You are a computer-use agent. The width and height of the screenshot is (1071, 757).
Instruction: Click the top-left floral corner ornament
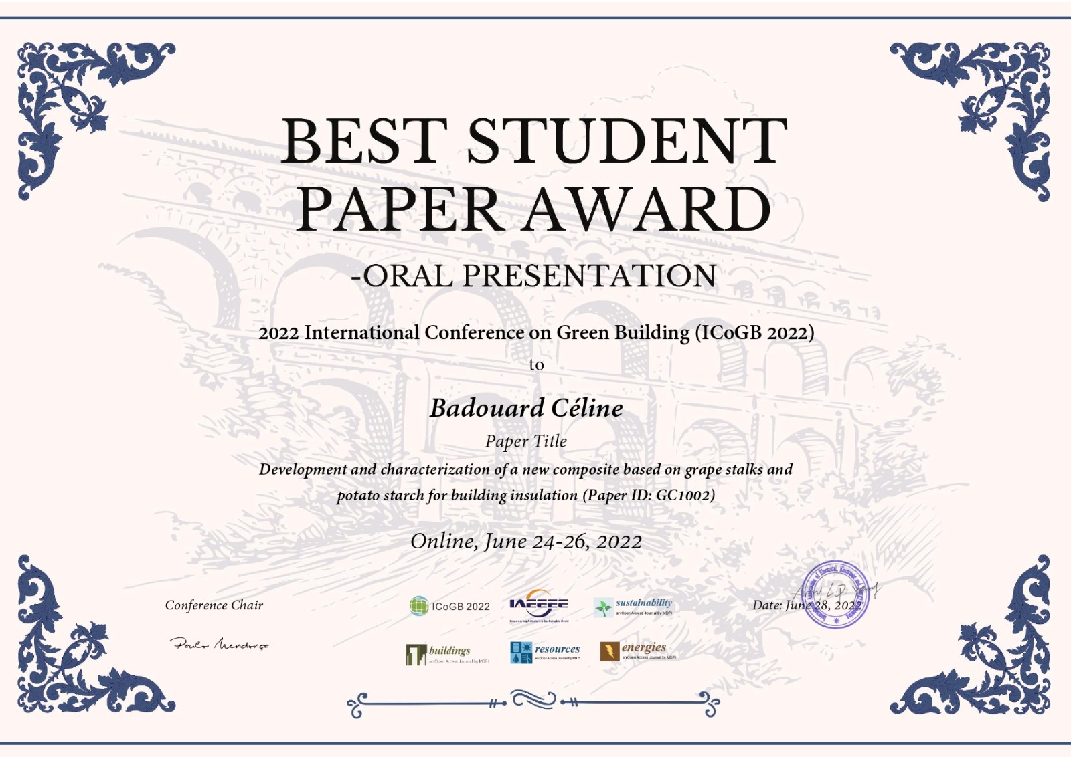(x=80, y=107)
